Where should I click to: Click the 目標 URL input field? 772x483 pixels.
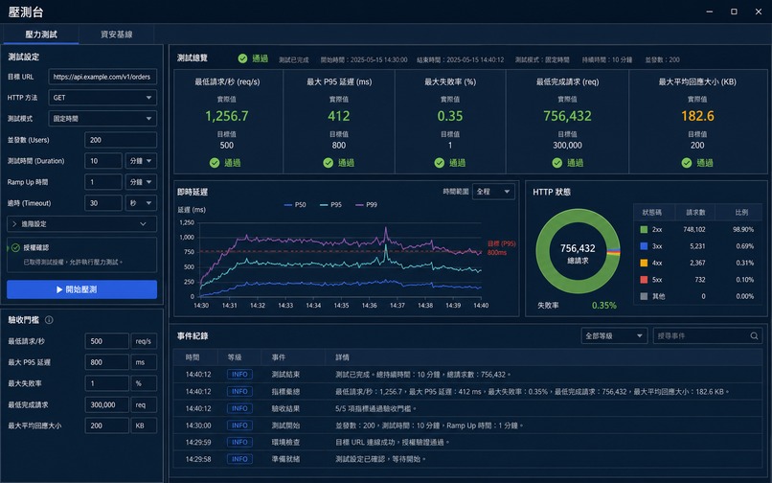pyautogui.click(x=102, y=77)
